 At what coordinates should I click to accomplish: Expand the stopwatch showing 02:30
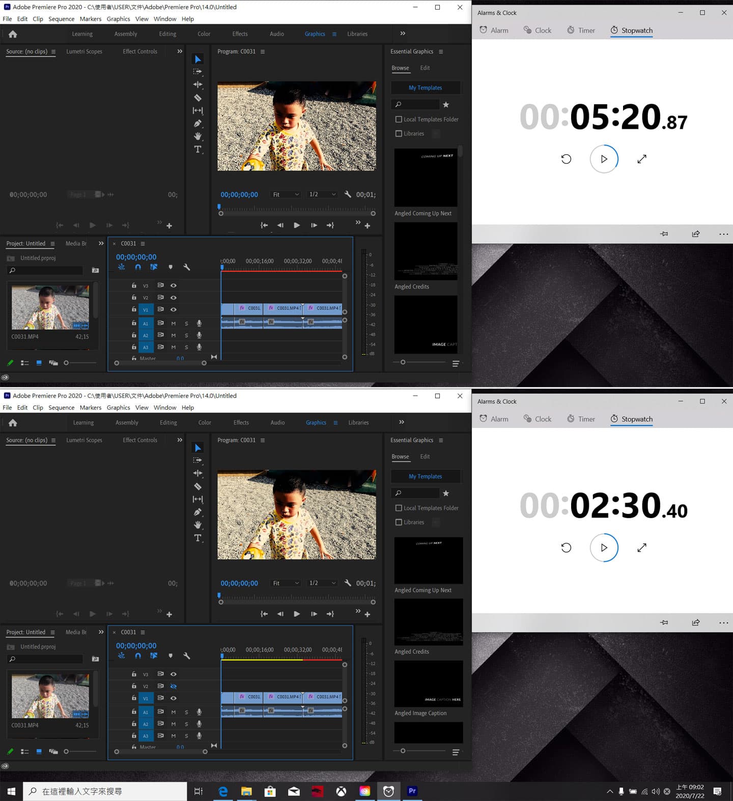pyautogui.click(x=642, y=548)
